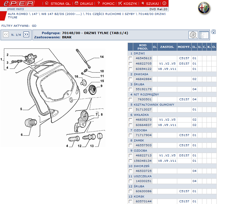This screenshot has height=204, width=230.
Task: Click DRUKUJ to print
Action: [x=84, y=4]
